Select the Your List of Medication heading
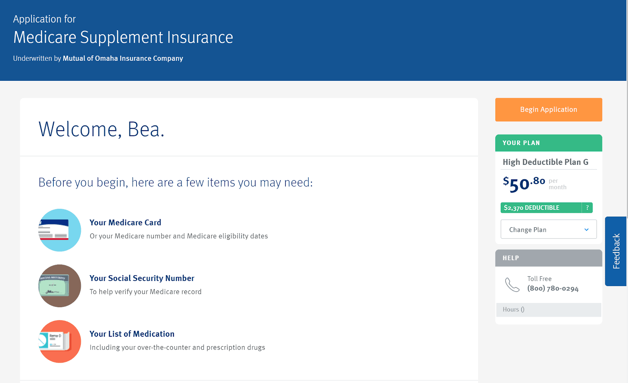Viewport: 628px width, 383px height. (x=132, y=334)
